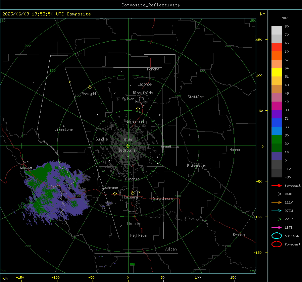The image size is (302, 282).
Task: Click the Olds city label
Action: 128,140
